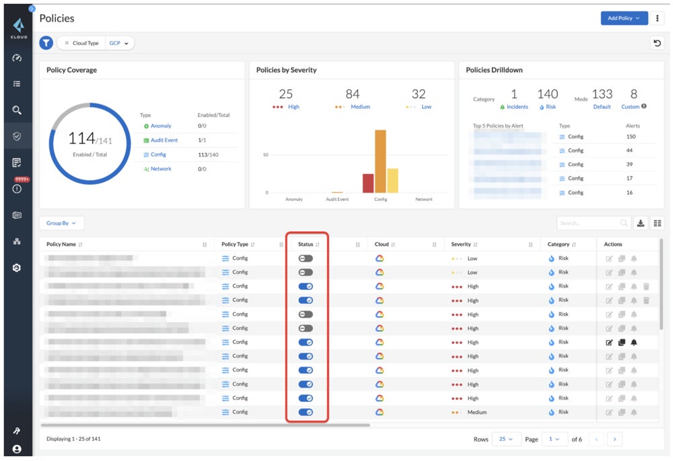This screenshot has width=673, height=461.
Task: Turn off the last visible Medium policy toggle
Action: point(306,412)
